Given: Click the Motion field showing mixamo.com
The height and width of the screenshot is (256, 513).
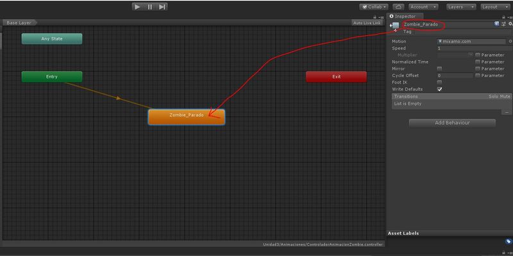Looking at the screenshot, I should point(471,42).
